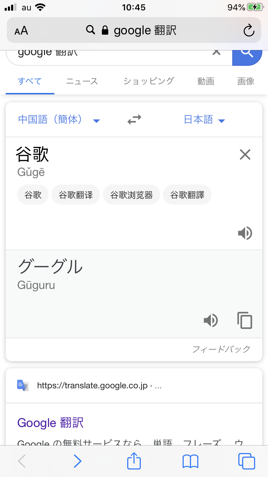Tap the フィードバック link
Image resolution: width=268 pixels, height=477 pixels.
tap(222, 349)
